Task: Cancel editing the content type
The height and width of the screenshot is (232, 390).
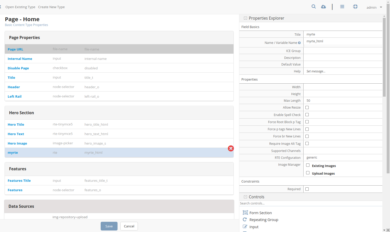Action: point(129,226)
